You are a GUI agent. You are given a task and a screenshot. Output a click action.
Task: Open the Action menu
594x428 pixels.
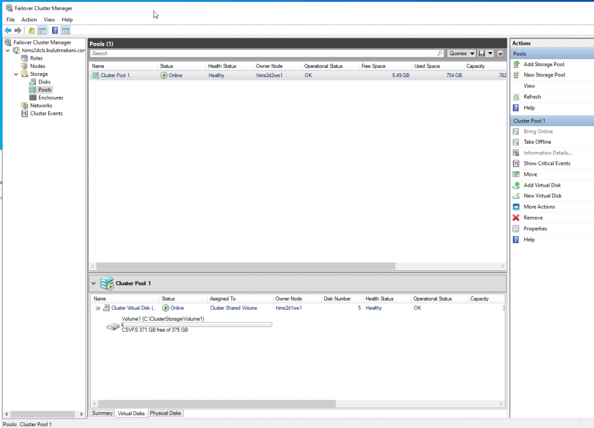[x=29, y=20]
